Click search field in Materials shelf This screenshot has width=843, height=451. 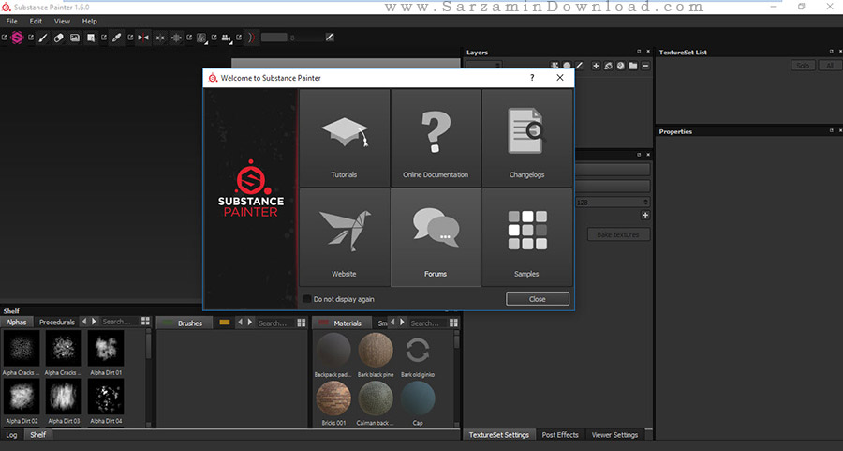coord(428,323)
